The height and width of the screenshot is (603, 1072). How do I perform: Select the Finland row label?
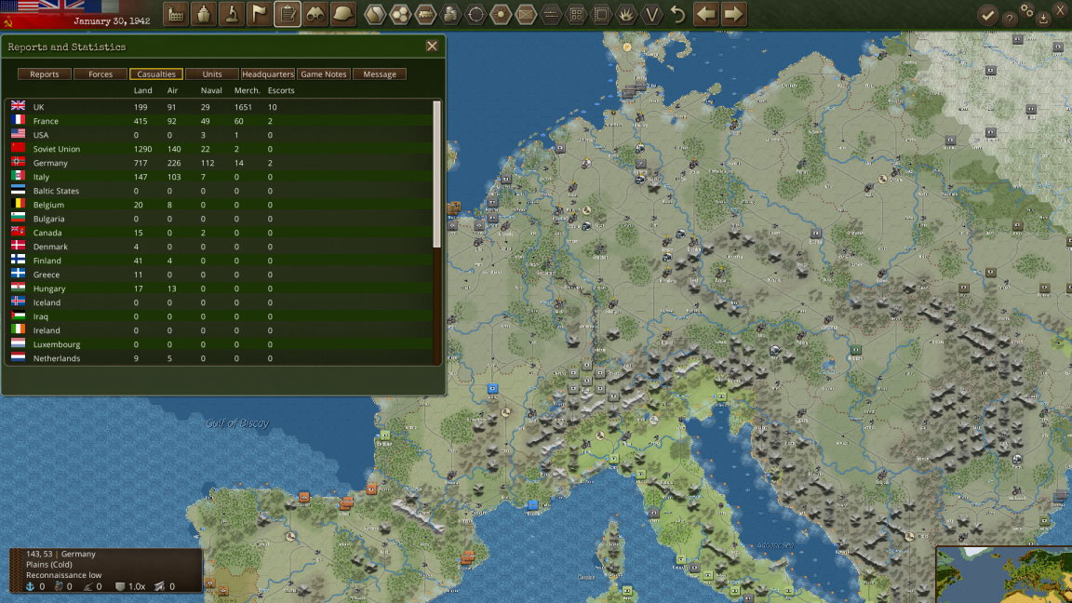(x=47, y=261)
